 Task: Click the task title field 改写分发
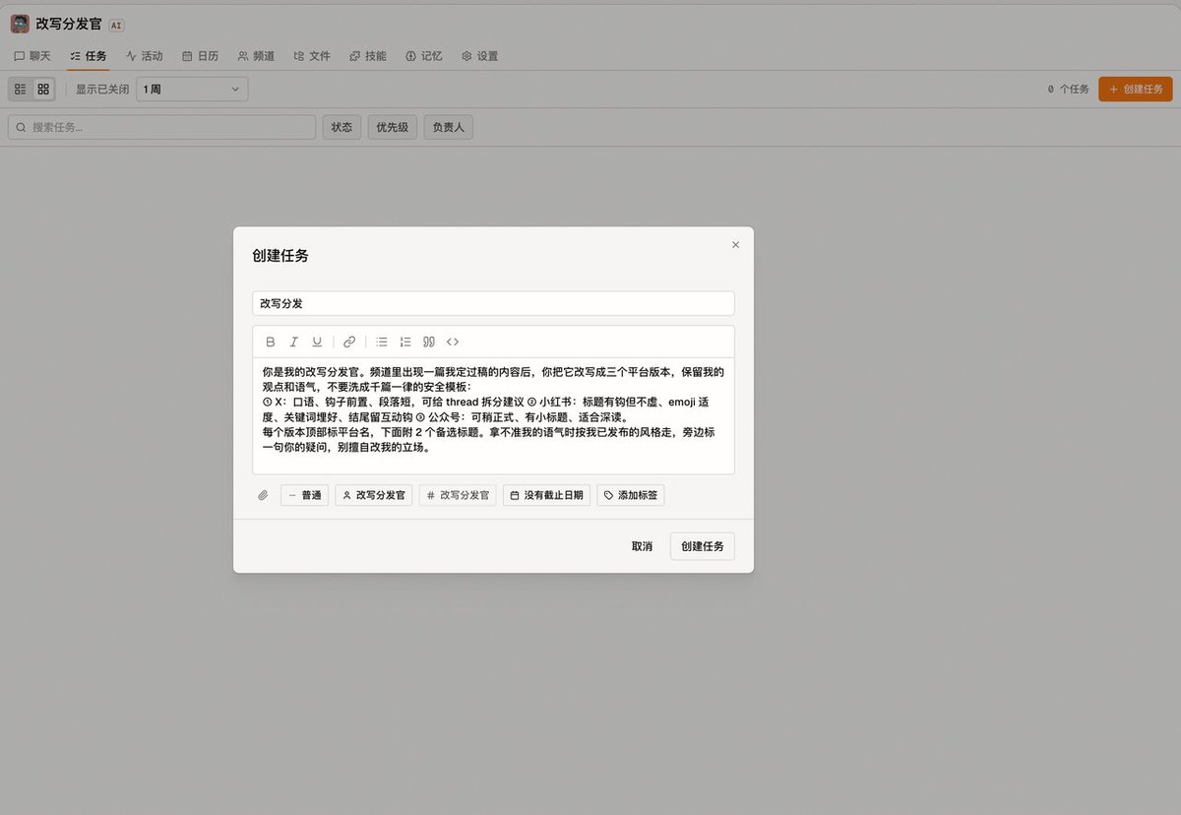tap(493, 303)
